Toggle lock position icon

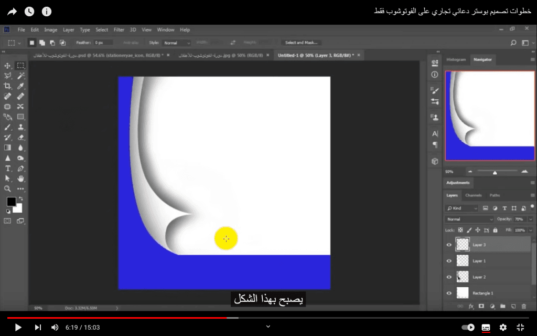pyautogui.click(x=478, y=230)
